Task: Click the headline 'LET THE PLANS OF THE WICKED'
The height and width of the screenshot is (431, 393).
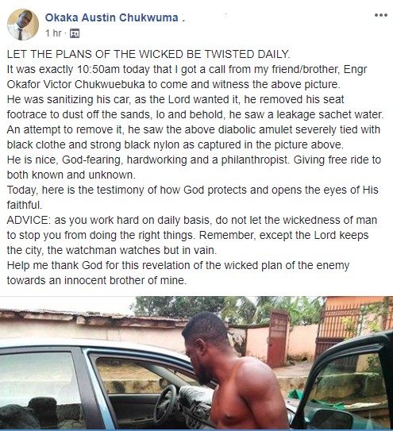Action: 148,54
